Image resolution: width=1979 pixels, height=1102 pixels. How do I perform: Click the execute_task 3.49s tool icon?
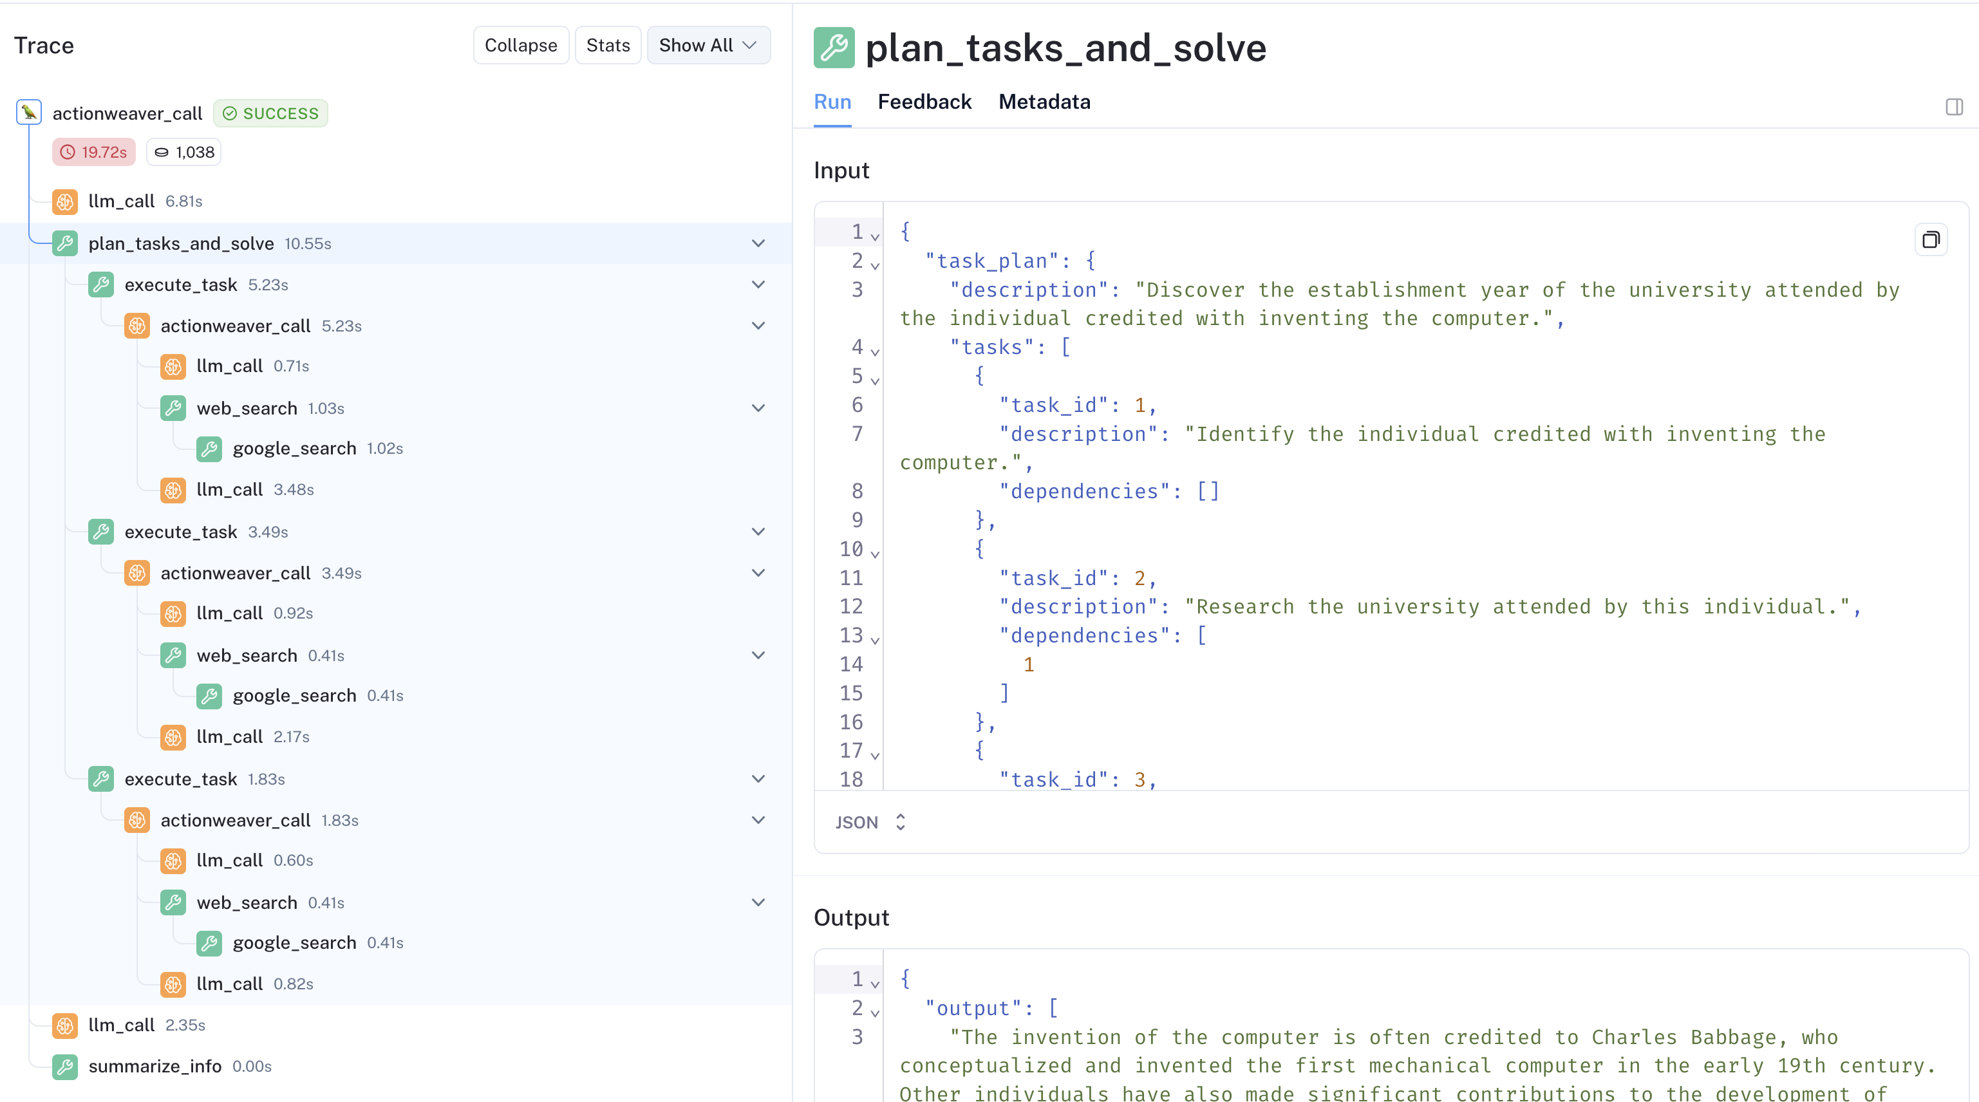pyautogui.click(x=100, y=532)
